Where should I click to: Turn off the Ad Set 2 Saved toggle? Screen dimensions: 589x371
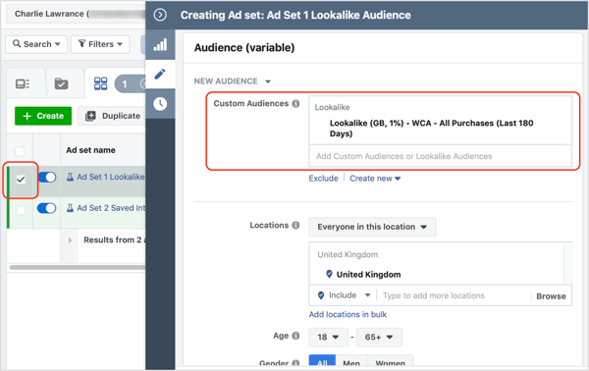(x=47, y=208)
